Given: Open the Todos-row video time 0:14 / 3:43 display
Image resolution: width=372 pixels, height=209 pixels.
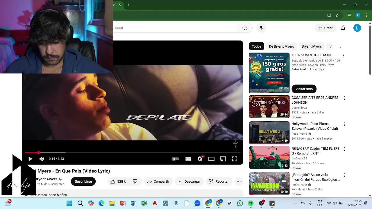Looking at the screenshot, I should point(56,159).
